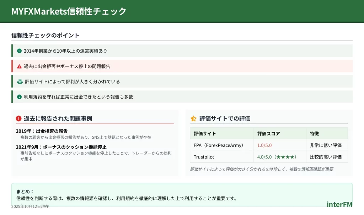The height and width of the screenshot is (215, 364).
Task: Click the star icon next to 評価サイトでの評価
Action: click(x=193, y=118)
